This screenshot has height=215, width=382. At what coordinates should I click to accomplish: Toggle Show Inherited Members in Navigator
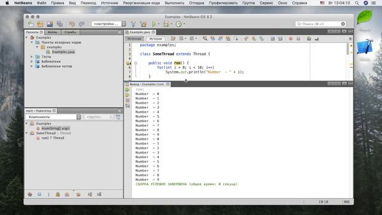[x=30, y=194]
